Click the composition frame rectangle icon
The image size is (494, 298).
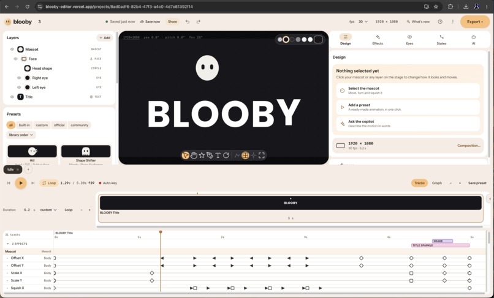click(341, 146)
